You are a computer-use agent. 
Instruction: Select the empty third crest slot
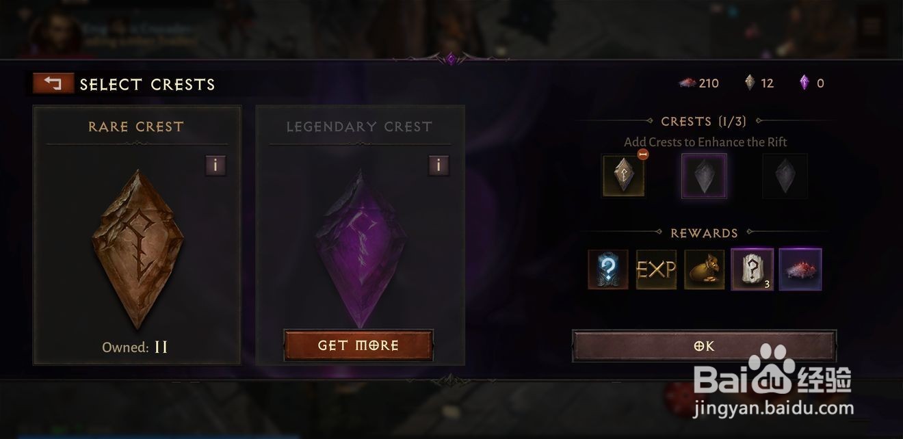click(x=785, y=176)
